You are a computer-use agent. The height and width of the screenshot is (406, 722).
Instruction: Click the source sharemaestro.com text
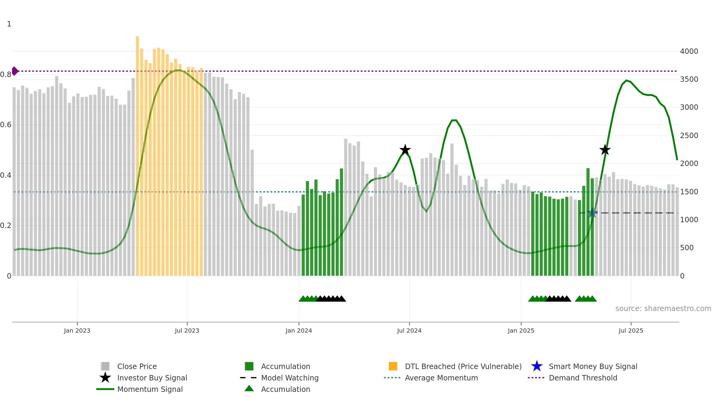[x=663, y=309]
